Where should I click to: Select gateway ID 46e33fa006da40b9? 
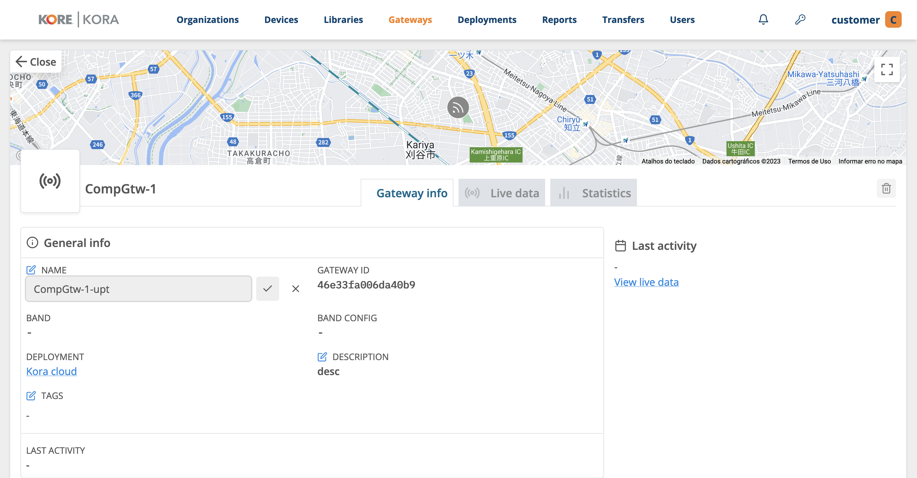[366, 285]
